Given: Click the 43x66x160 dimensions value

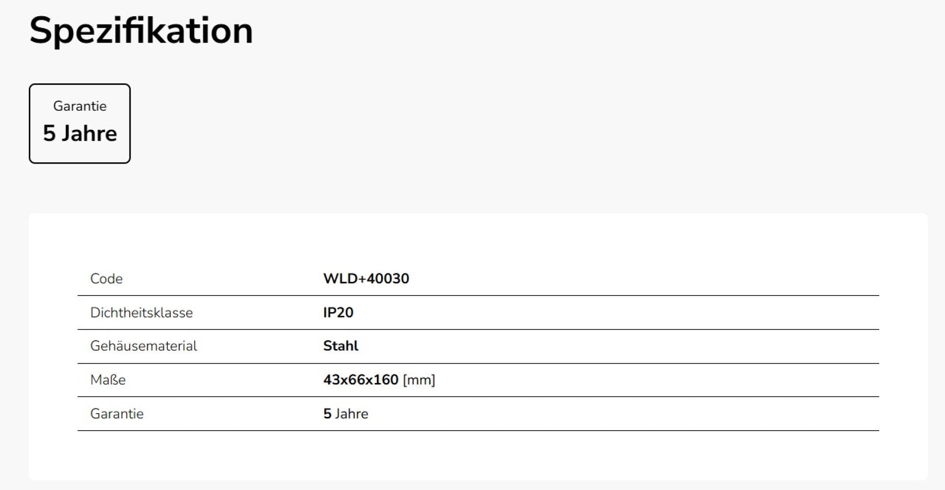Looking at the screenshot, I should click(x=361, y=380).
